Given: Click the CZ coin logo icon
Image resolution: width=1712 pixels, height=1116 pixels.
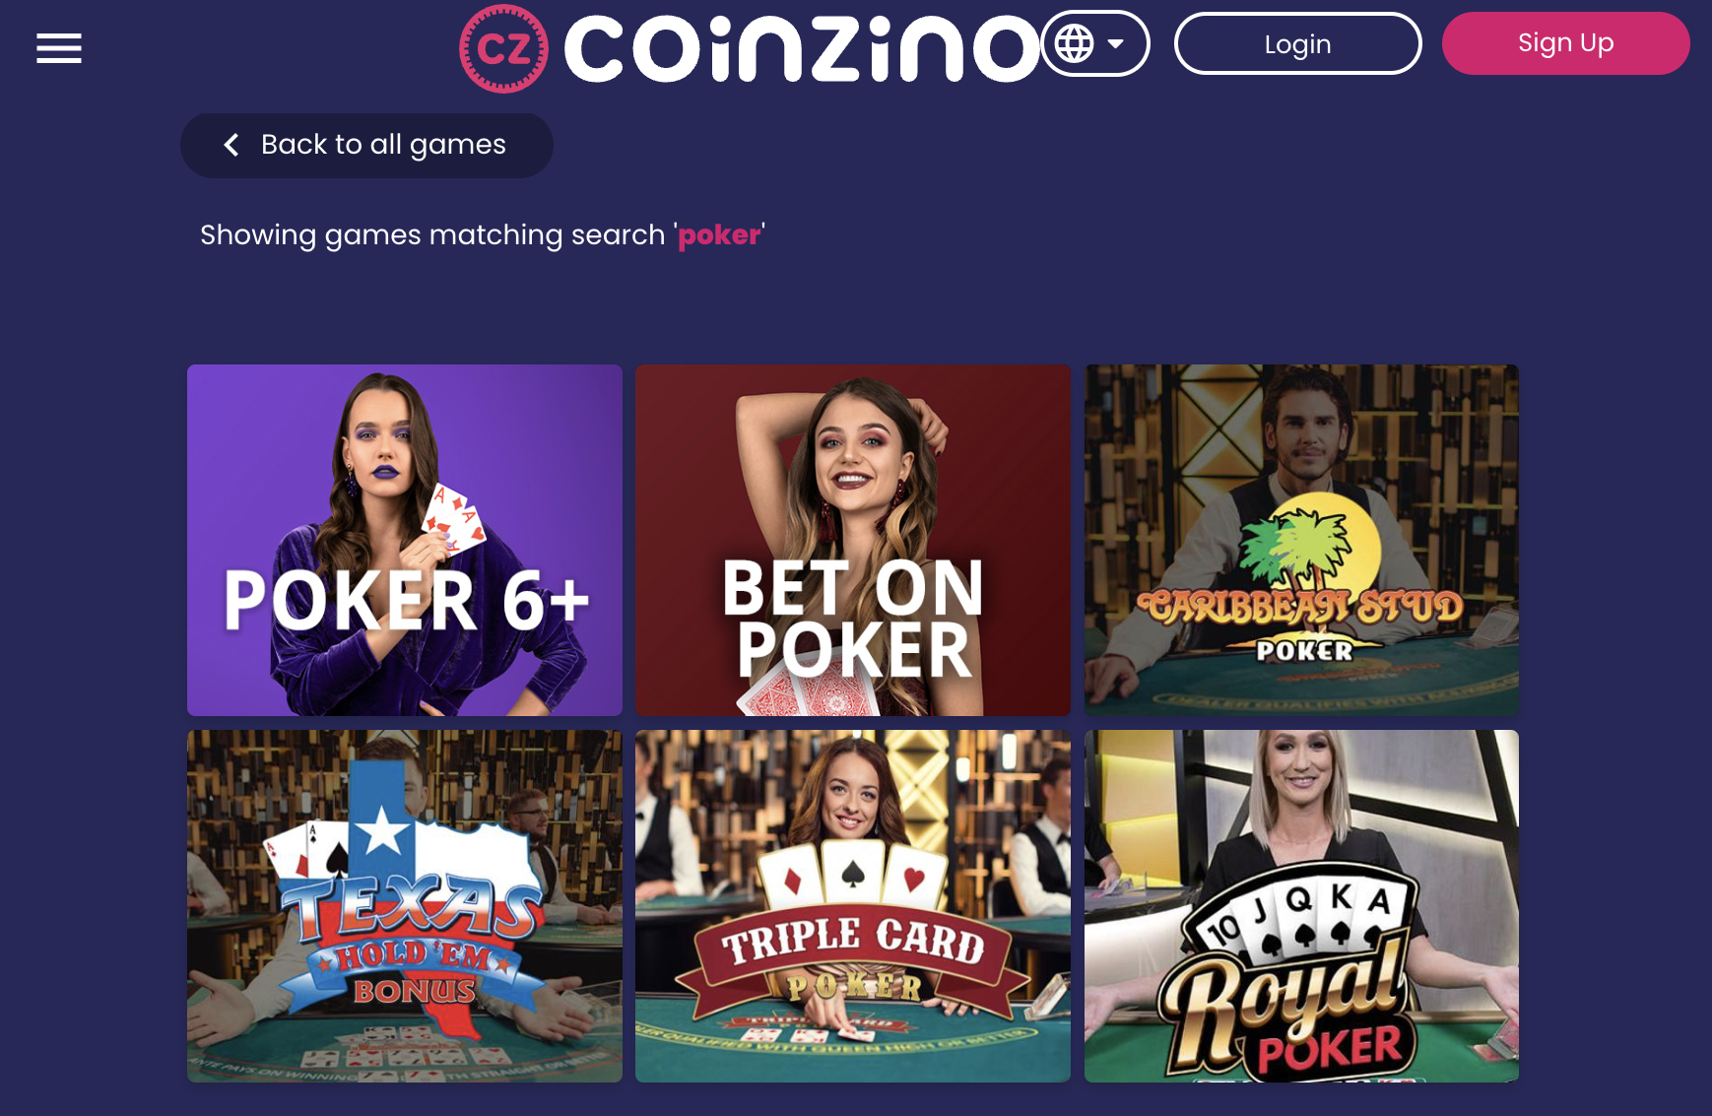Looking at the screenshot, I should point(503,48).
